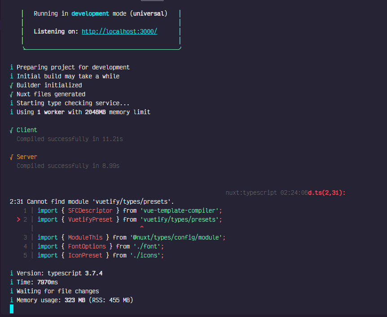Click the 'Nuxt files generated' line
Viewport: 387px width, 317px height.
pos(51,94)
